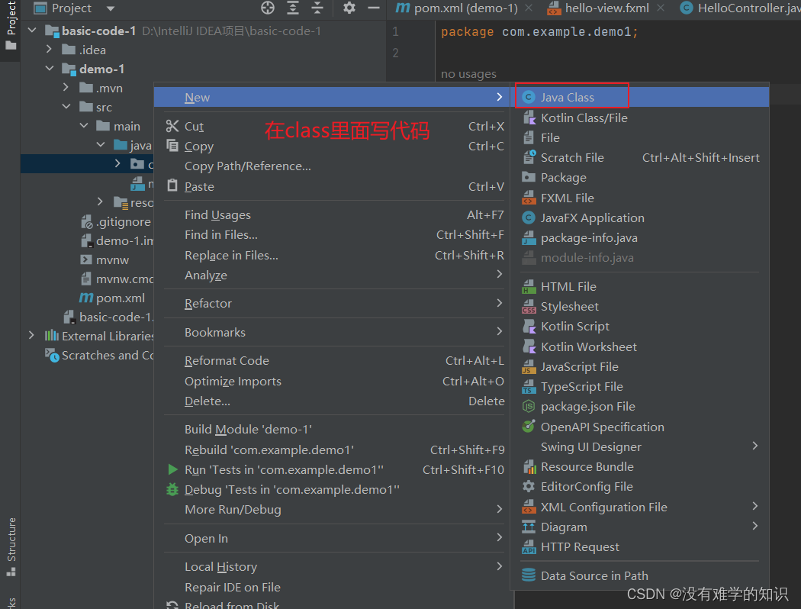
Task: Click the HTML File icon
Action: point(529,287)
